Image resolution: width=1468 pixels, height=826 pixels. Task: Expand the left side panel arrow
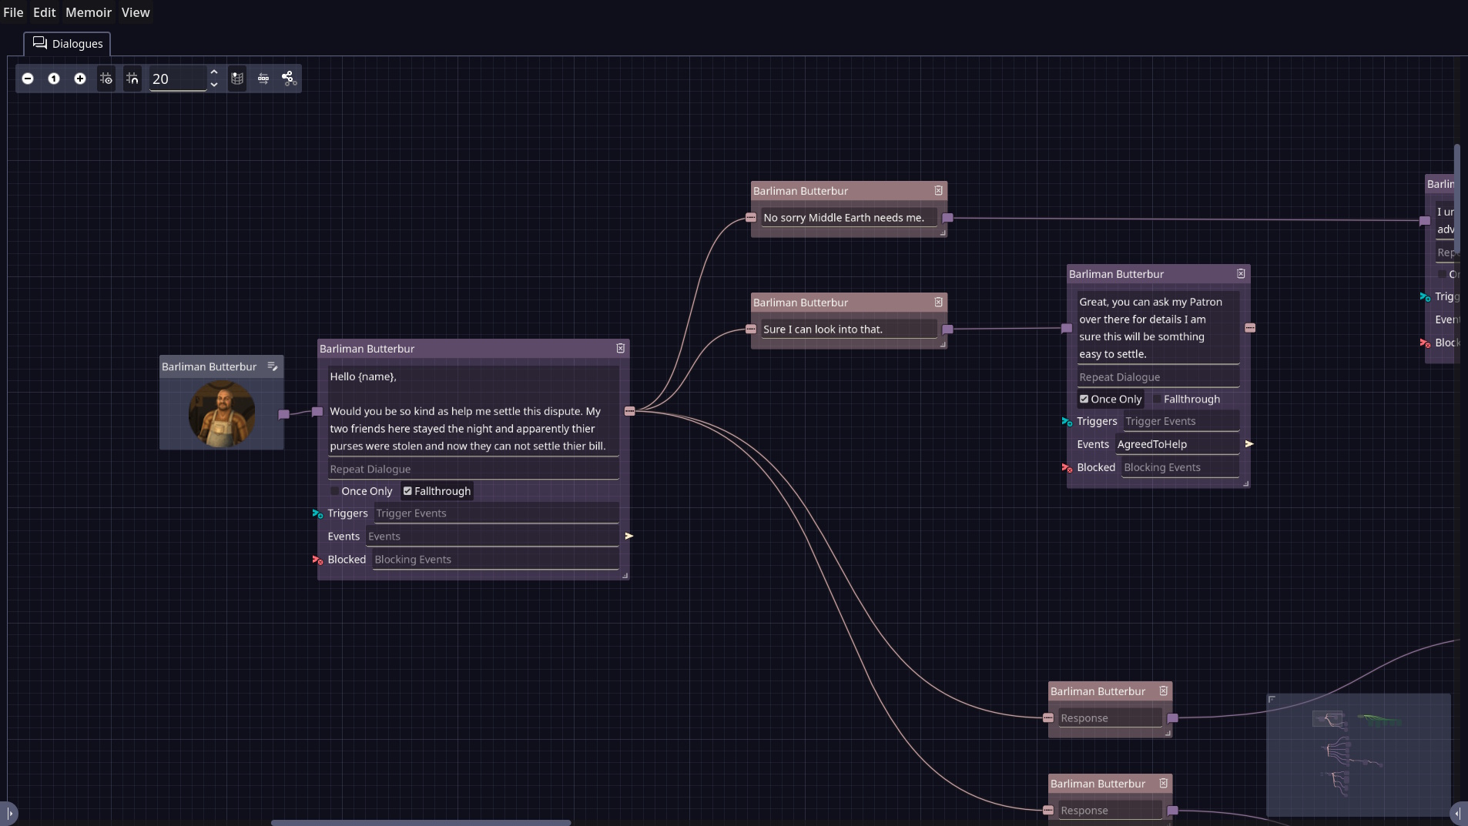point(9,813)
